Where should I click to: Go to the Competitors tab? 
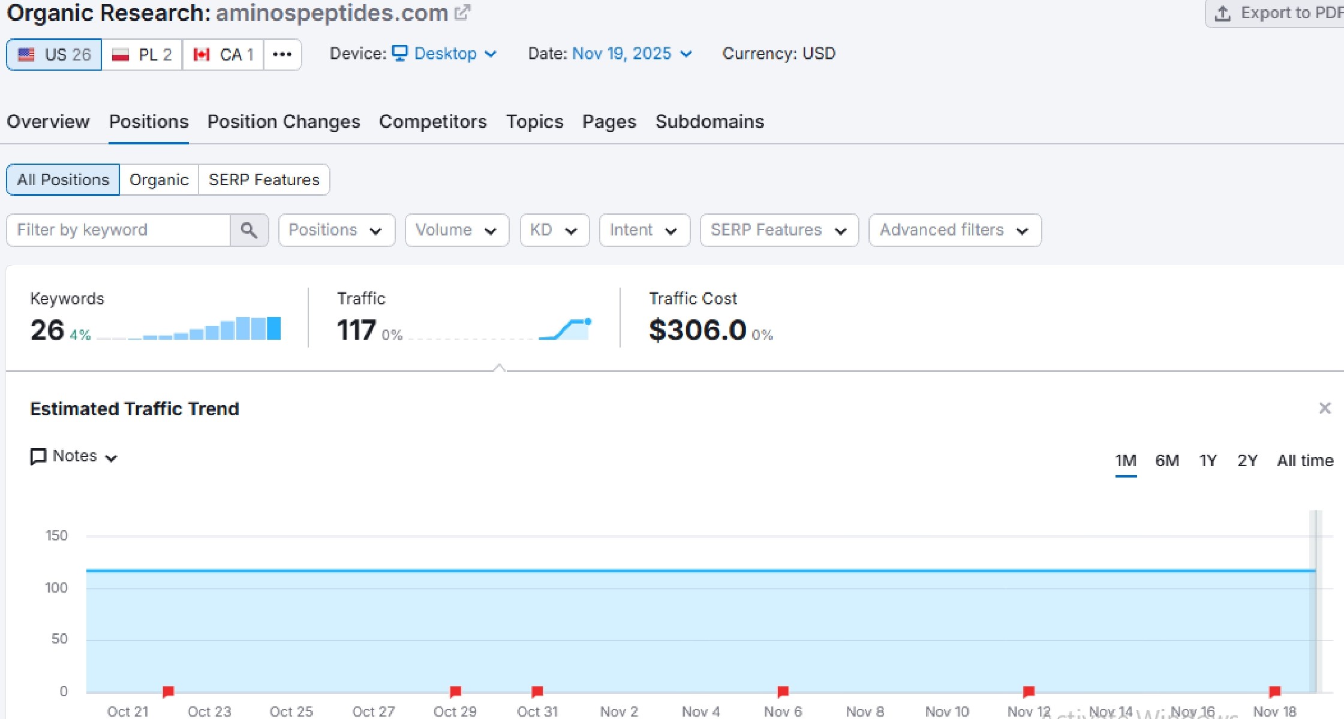432,122
